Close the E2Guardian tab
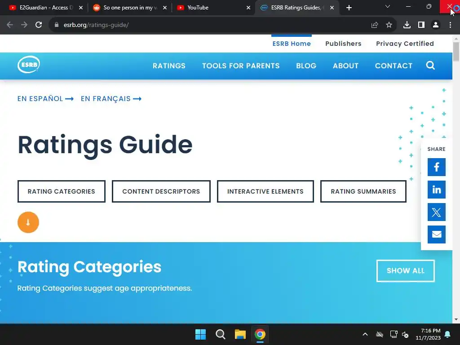460x345 pixels. click(81, 8)
